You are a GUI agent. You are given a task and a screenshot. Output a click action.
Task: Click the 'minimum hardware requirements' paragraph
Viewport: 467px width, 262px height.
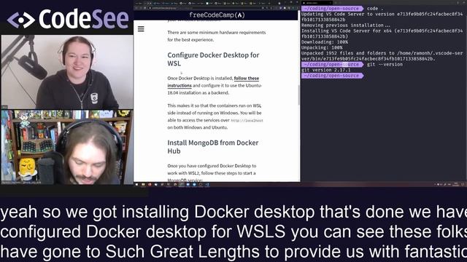coord(217,36)
